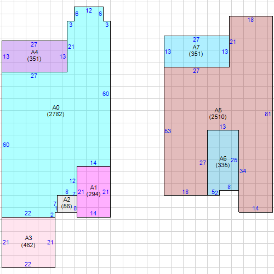The height and width of the screenshot is (274, 274).
Task: Click the '25' dimension label inside A6
Action: click(x=234, y=160)
